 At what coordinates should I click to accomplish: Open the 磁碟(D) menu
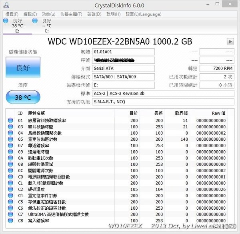[94, 14]
